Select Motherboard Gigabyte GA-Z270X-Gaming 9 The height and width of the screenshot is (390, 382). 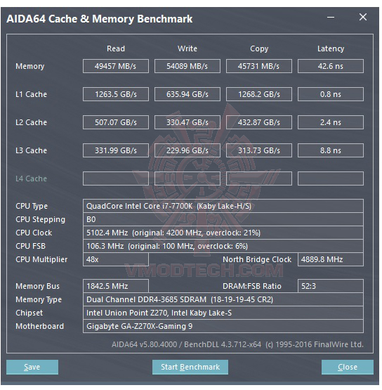point(223,326)
